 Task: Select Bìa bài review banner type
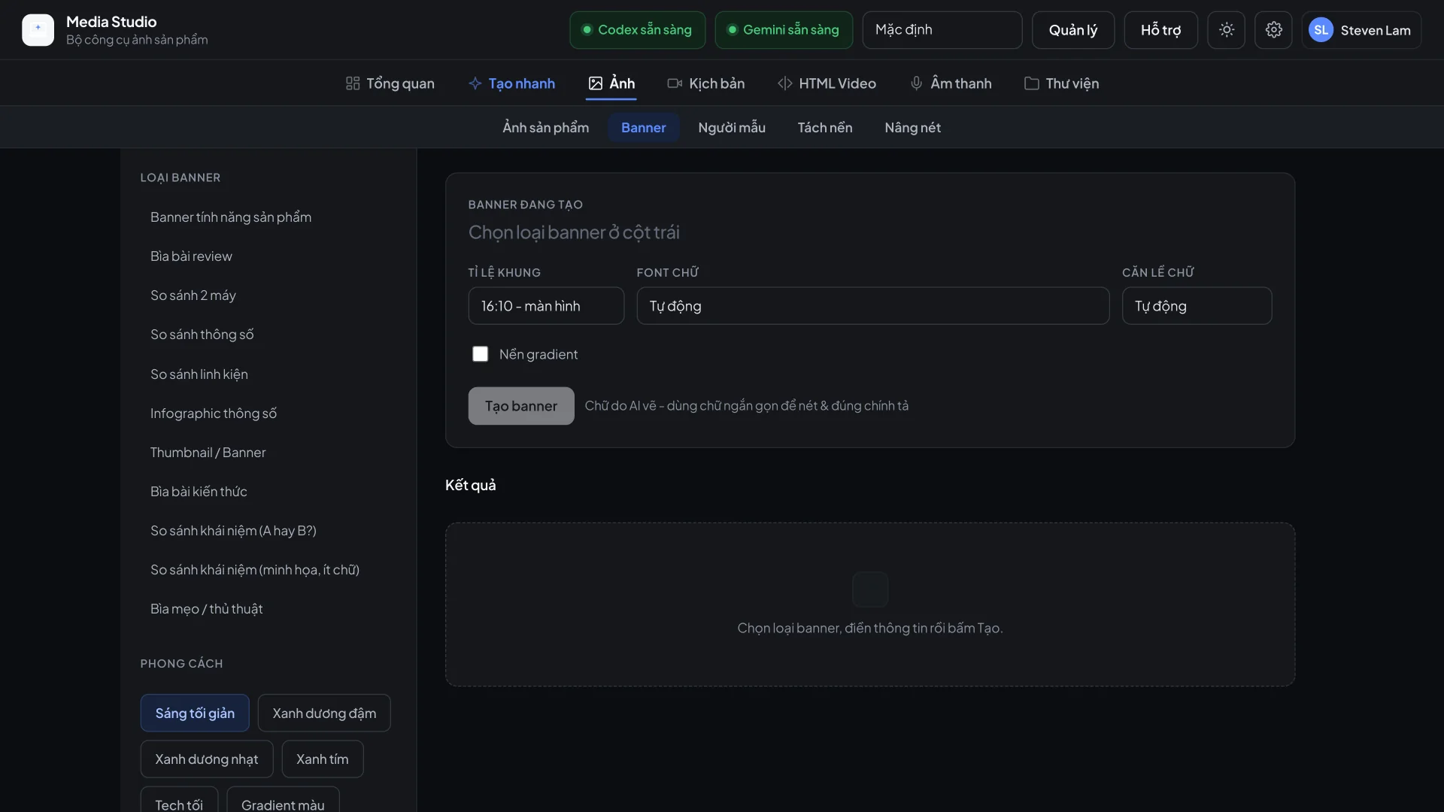point(268,256)
